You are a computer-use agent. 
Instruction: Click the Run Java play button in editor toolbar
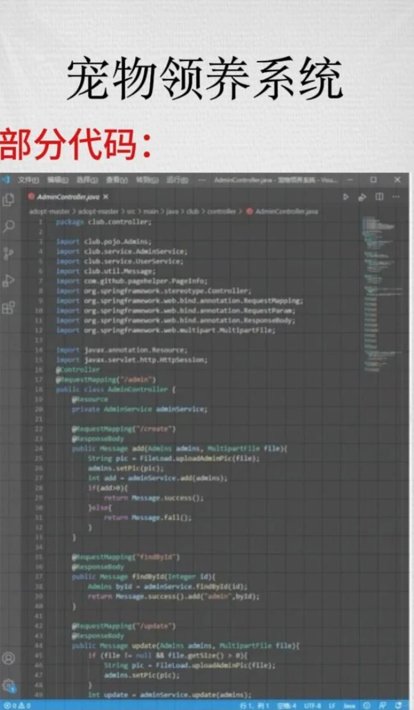pos(345,197)
